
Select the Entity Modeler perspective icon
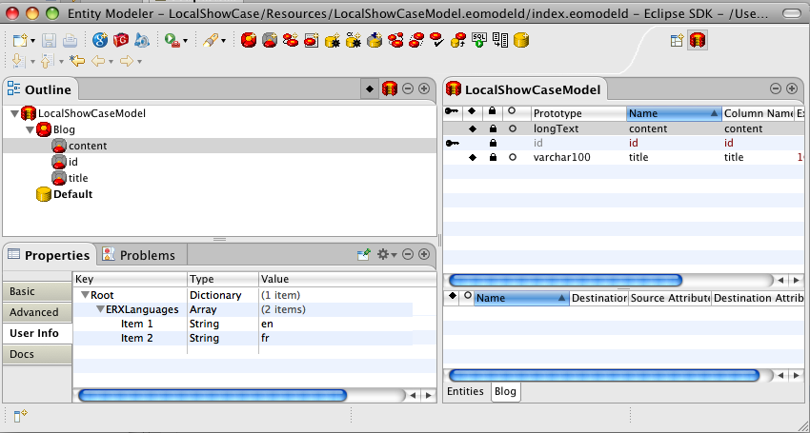[x=698, y=40]
